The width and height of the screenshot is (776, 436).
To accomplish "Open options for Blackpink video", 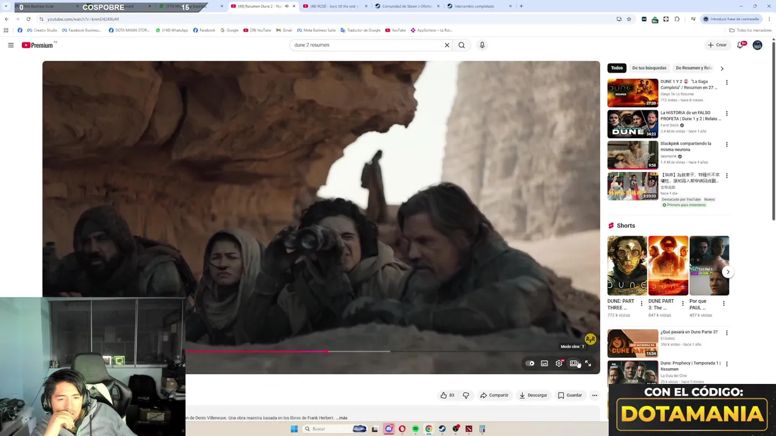I will (726, 144).
